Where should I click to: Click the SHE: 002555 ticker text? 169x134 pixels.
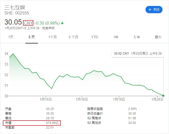pyautogui.click(x=17, y=13)
